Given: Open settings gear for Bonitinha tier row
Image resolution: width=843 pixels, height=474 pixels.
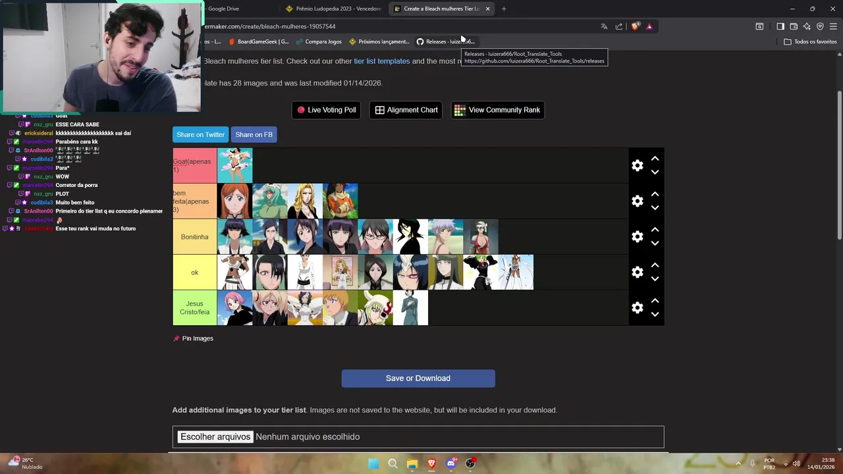Looking at the screenshot, I should [x=637, y=236].
